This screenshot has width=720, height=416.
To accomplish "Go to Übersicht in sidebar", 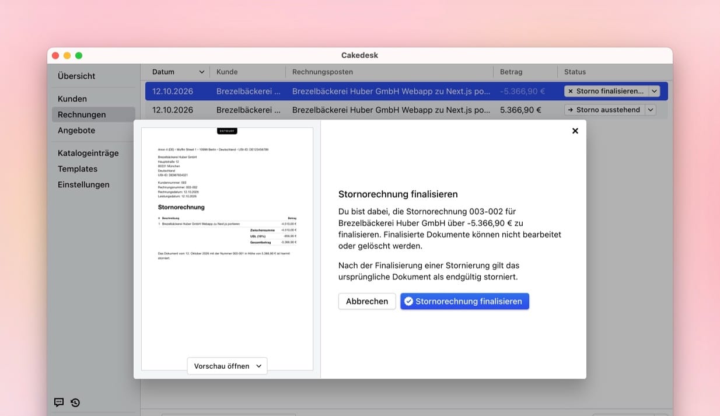I will (76, 76).
